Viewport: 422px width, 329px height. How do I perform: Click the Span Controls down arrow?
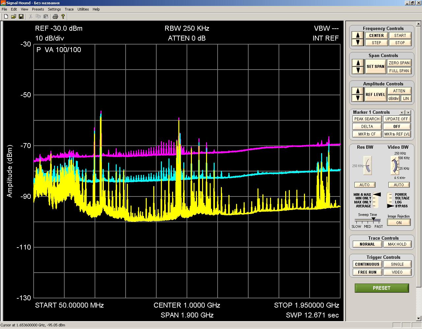click(358, 70)
